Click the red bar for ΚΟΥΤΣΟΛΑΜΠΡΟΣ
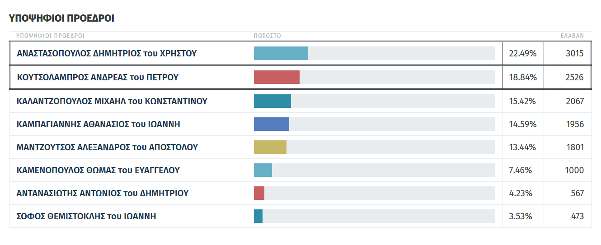This screenshot has width=601, height=245. point(277,77)
